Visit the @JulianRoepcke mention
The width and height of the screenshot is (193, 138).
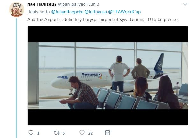66,12
